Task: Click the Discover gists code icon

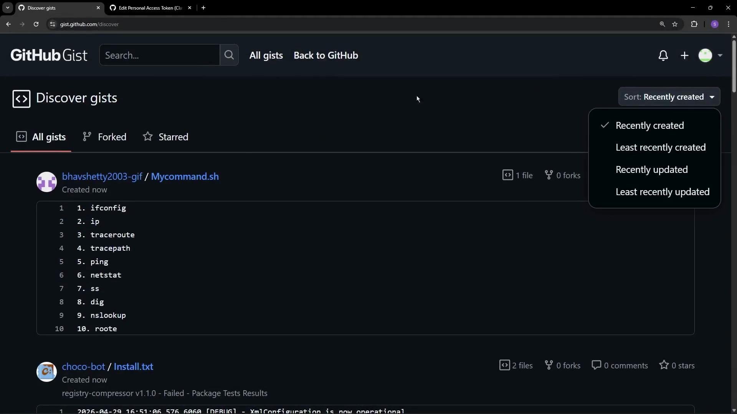Action: (21, 99)
